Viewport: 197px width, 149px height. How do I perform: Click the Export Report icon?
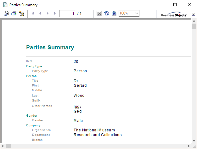6,14
